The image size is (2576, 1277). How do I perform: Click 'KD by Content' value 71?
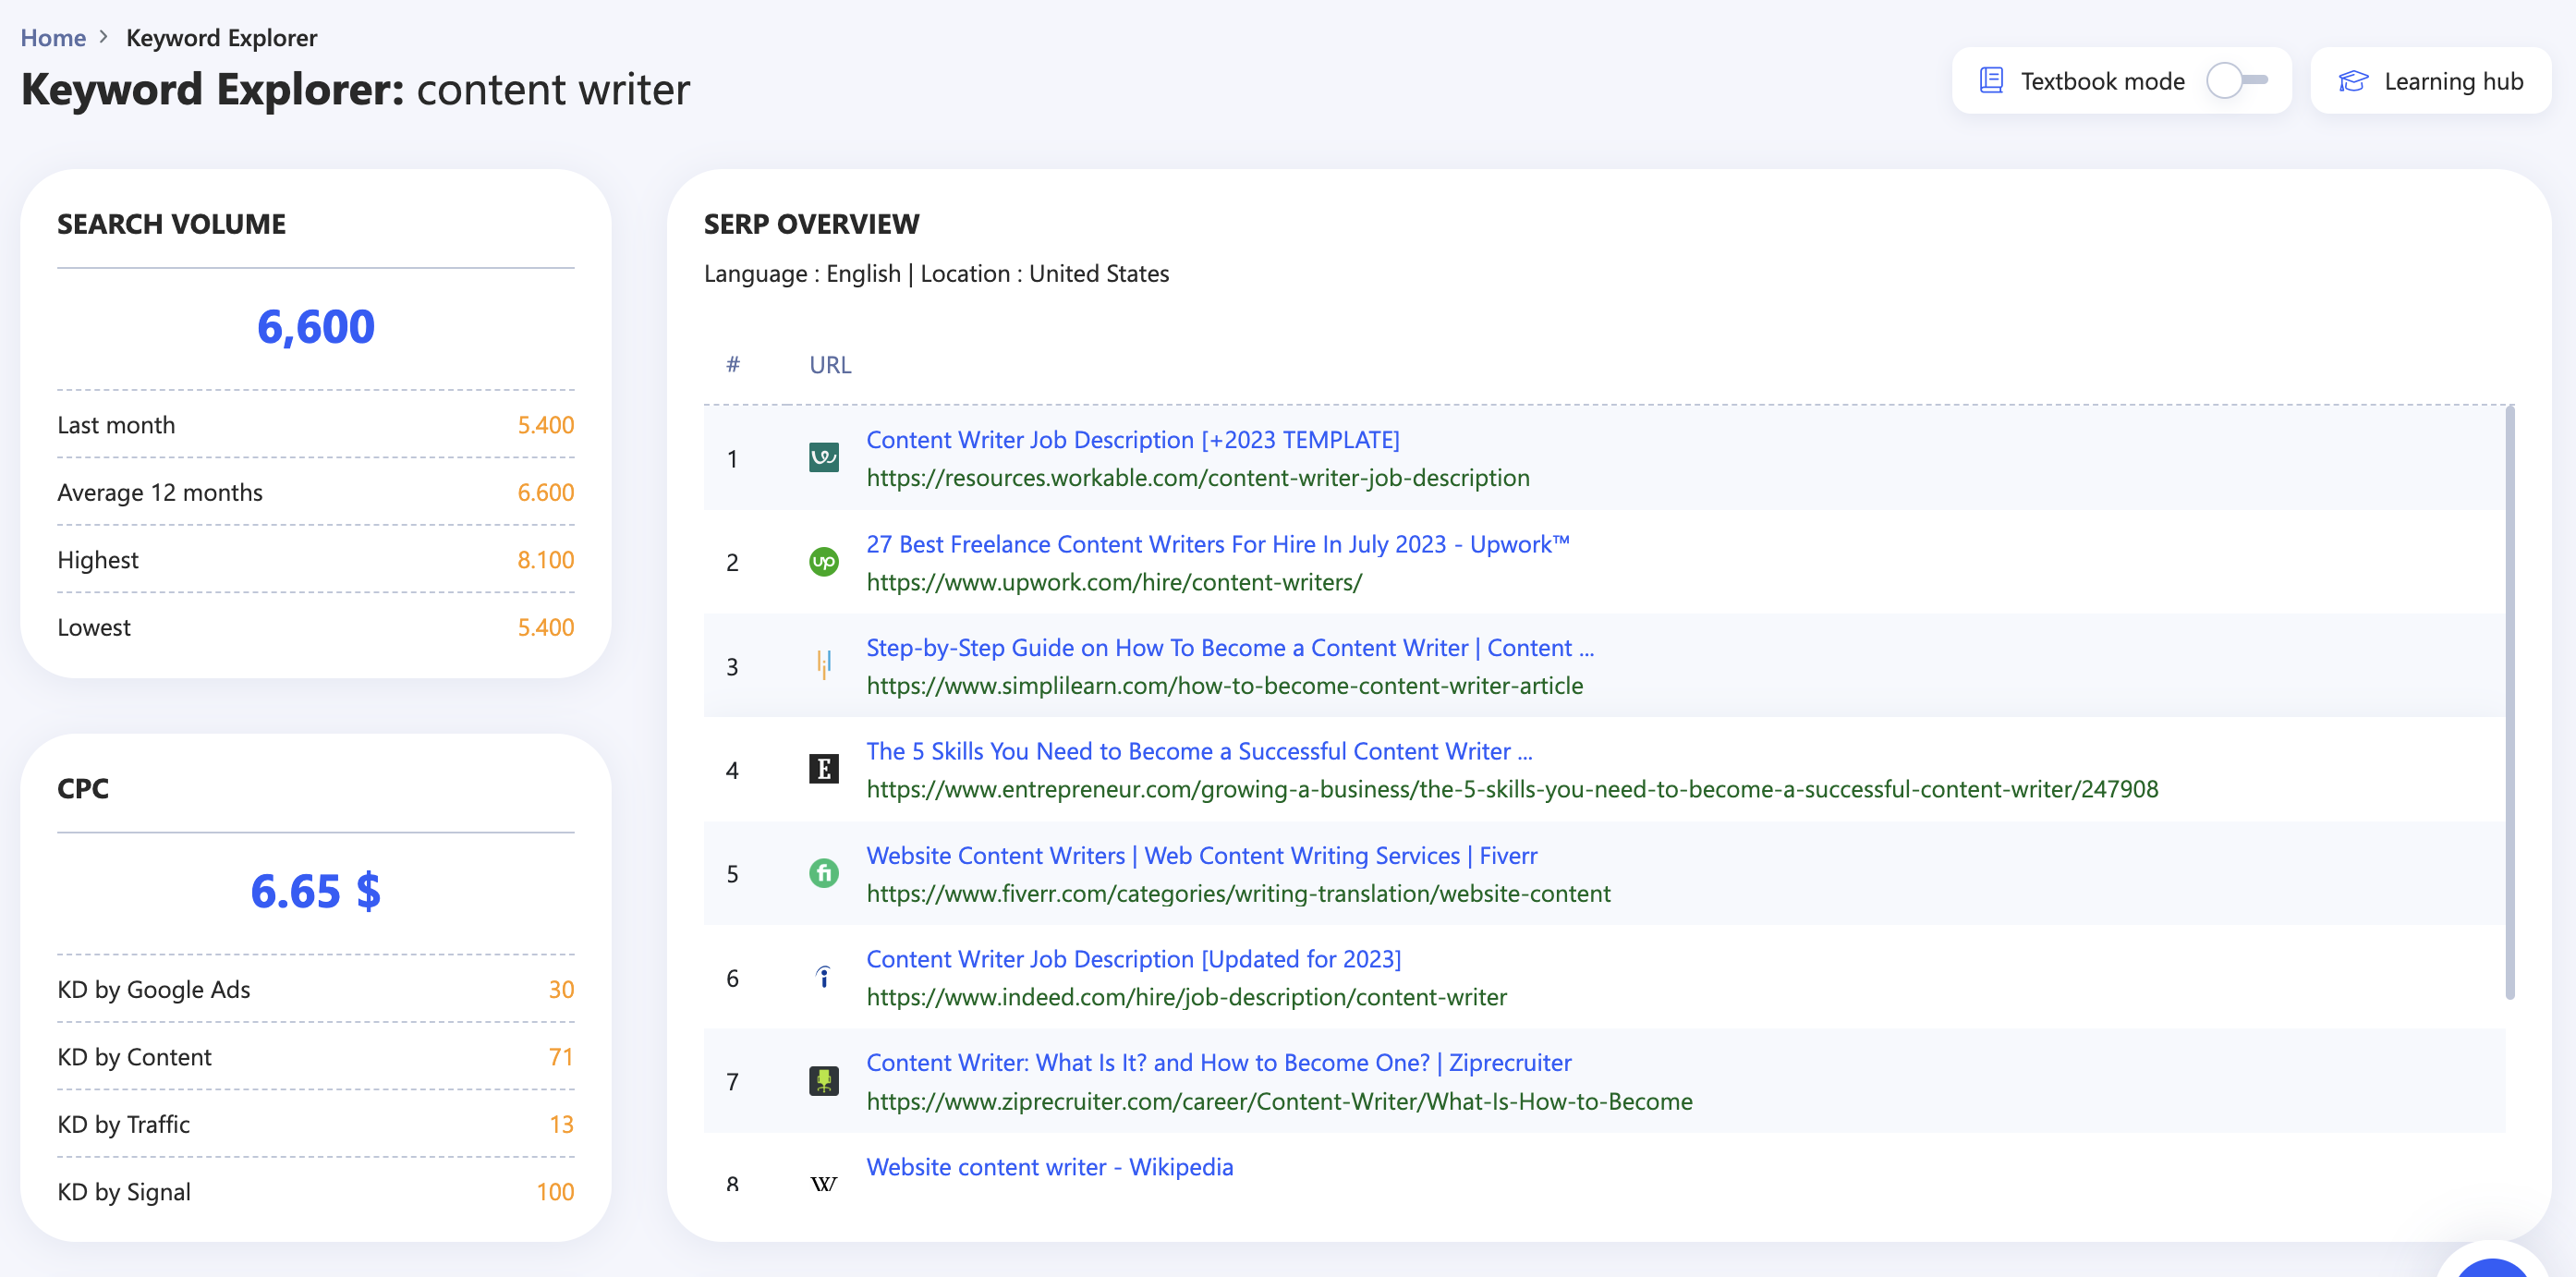coord(561,1057)
